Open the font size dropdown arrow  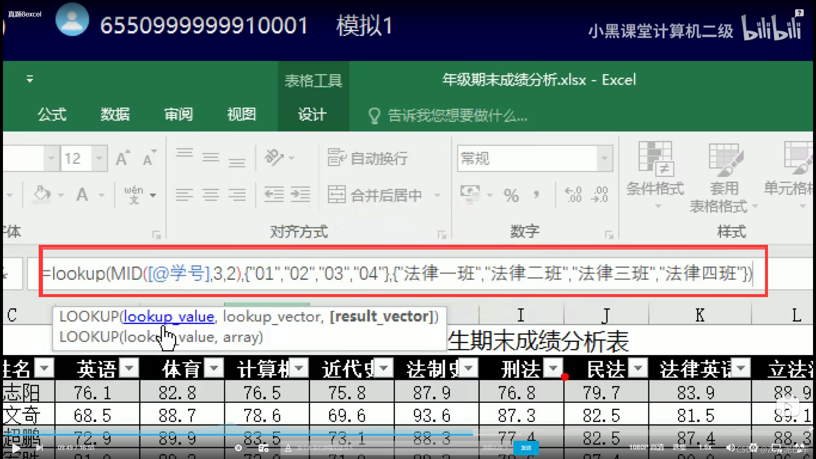coord(99,159)
